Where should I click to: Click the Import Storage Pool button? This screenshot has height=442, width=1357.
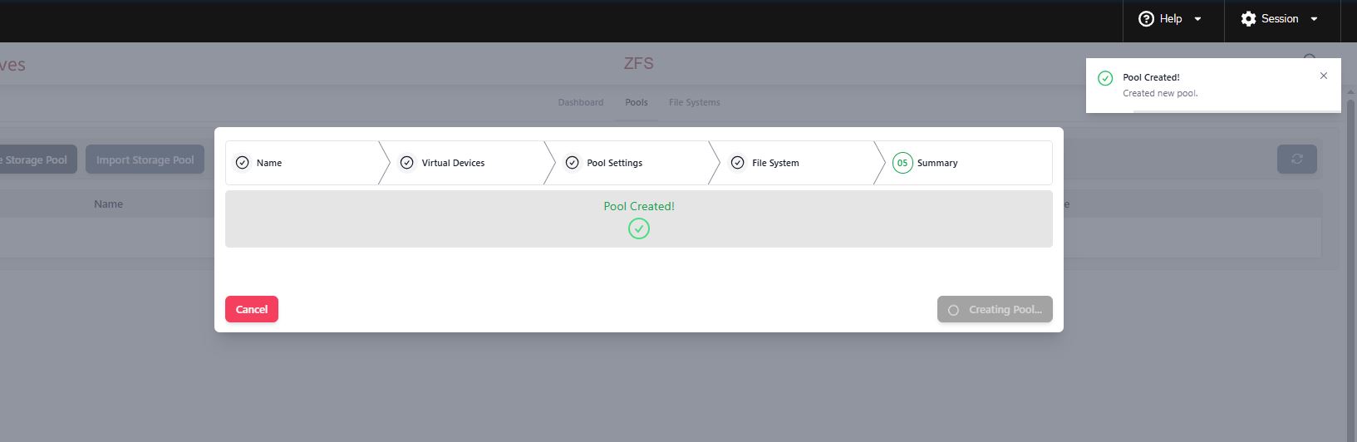click(145, 160)
